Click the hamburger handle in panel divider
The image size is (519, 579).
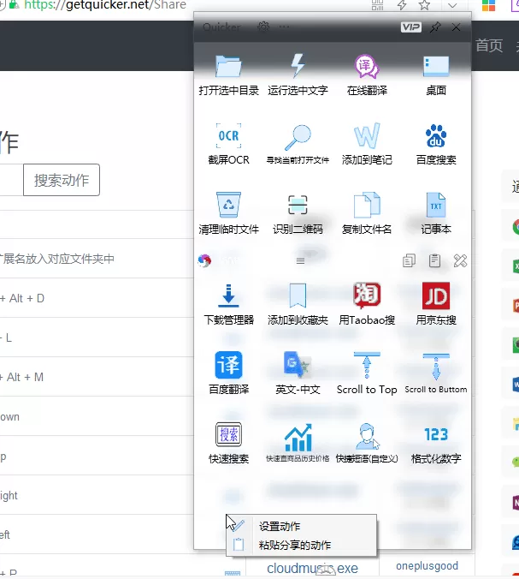300,261
